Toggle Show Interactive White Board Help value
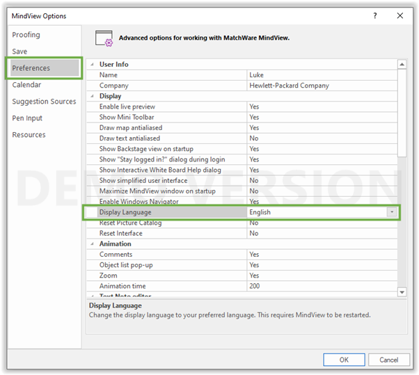 [322, 170]
